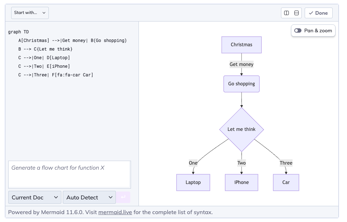Screen dimensions: 347x222
Task: Click the 'Let me think' diamond node
Action: click(x=242, y=129)
